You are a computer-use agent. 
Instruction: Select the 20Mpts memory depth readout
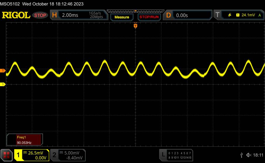96,17
